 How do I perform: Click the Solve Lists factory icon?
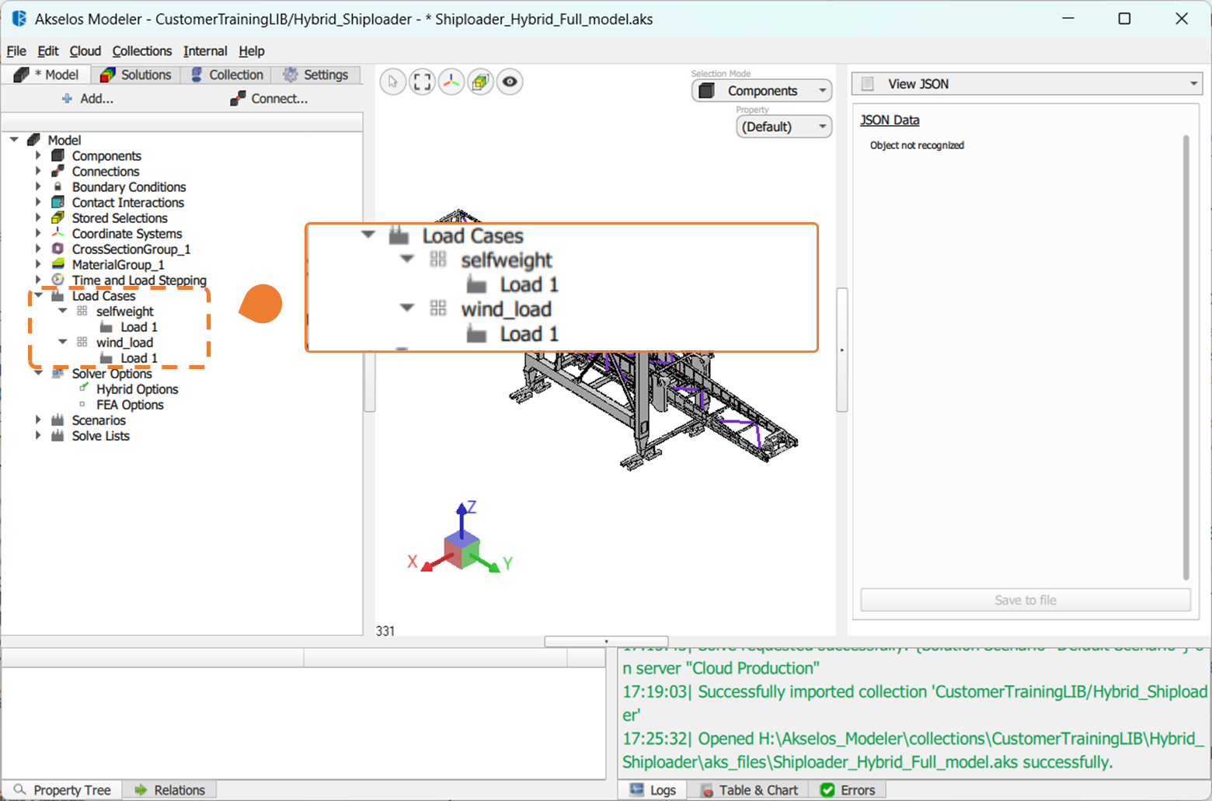click(x=57, y=435)
